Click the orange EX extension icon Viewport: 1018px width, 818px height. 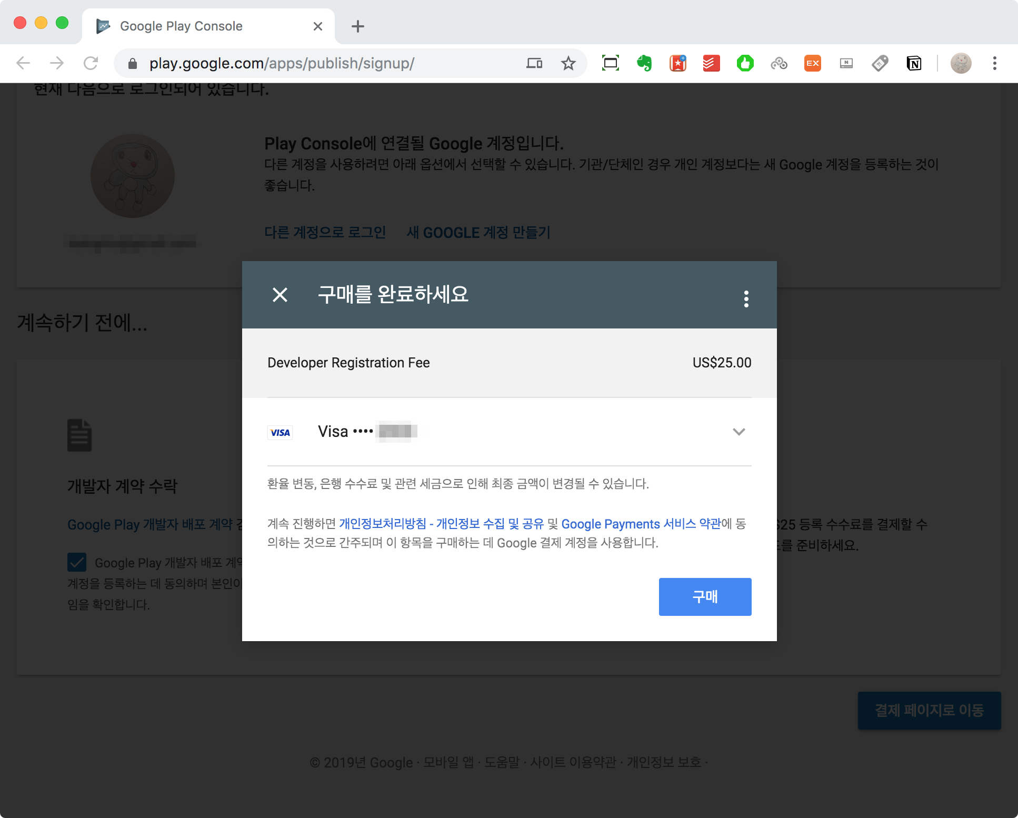pyautogui.click(x=812, y=64)
